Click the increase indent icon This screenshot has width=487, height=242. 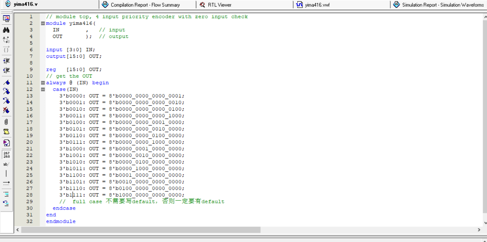click(6, 61)
